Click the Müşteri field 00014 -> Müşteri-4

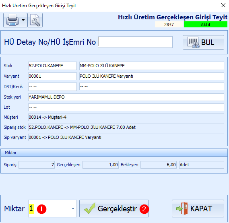126,117
